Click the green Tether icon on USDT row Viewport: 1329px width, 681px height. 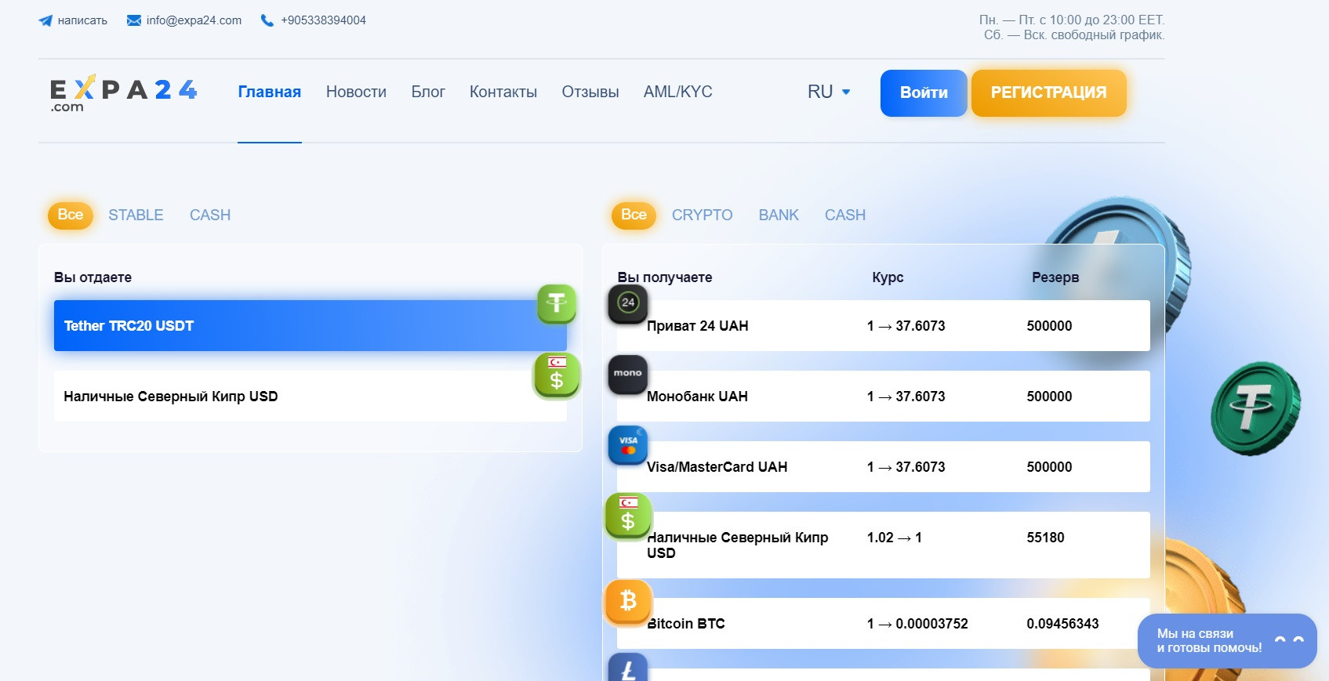coord(557,303)
